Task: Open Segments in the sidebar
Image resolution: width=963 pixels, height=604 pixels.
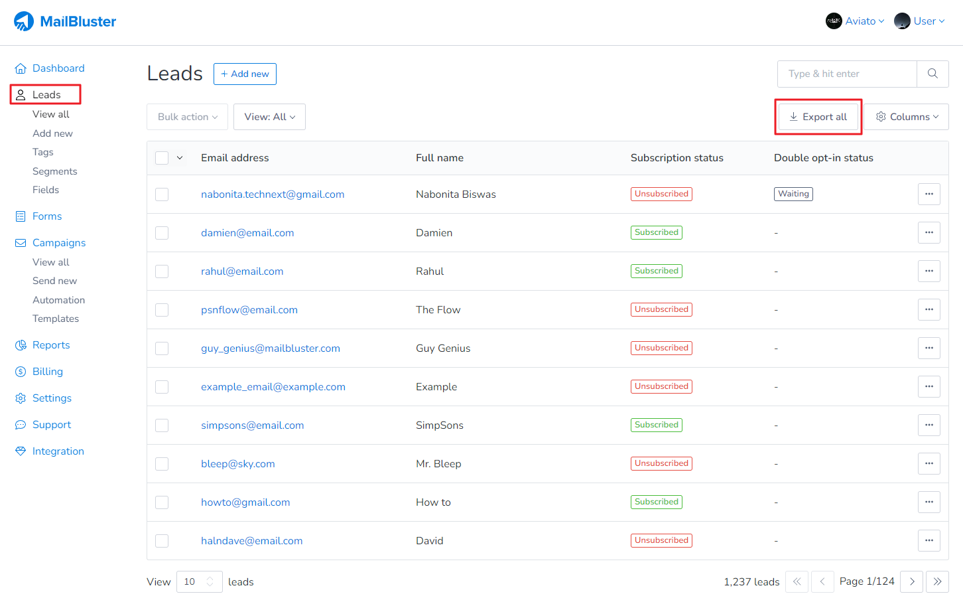Action: point(55,171)
